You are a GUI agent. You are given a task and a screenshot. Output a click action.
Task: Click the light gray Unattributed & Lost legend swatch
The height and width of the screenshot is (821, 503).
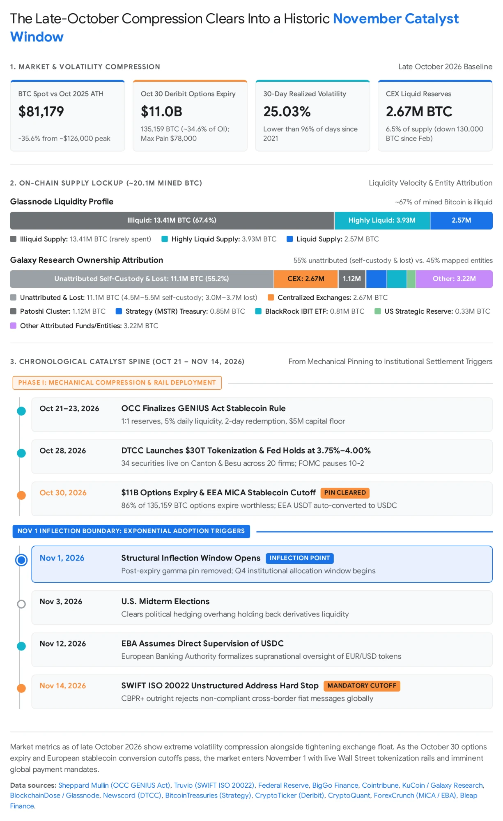point(13,297)
